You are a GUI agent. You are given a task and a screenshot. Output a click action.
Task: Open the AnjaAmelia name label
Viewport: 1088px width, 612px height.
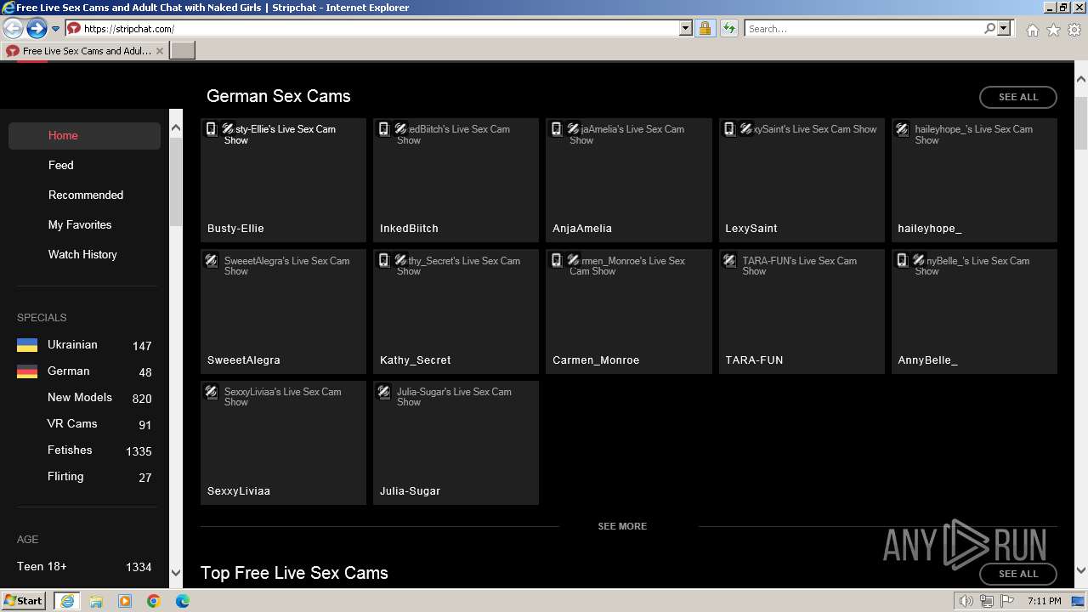coord(582,229)
